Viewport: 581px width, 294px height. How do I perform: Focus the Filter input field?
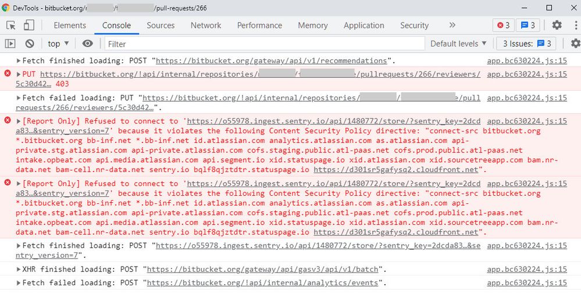point(265,44)
